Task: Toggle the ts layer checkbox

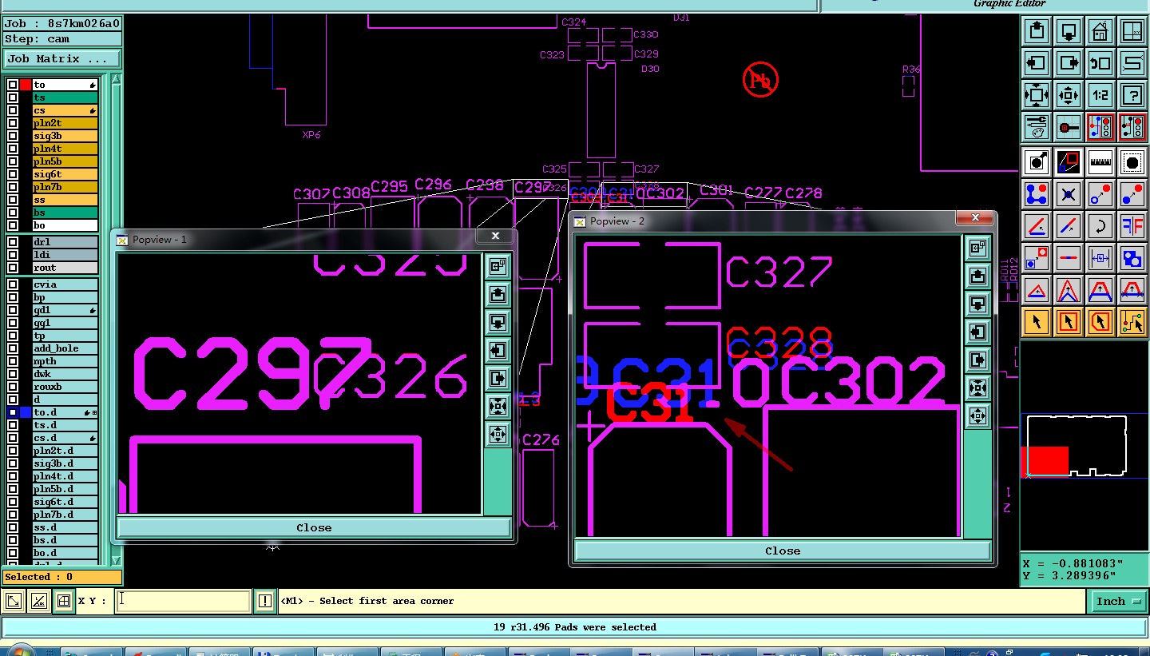Action: click(13, 97)
